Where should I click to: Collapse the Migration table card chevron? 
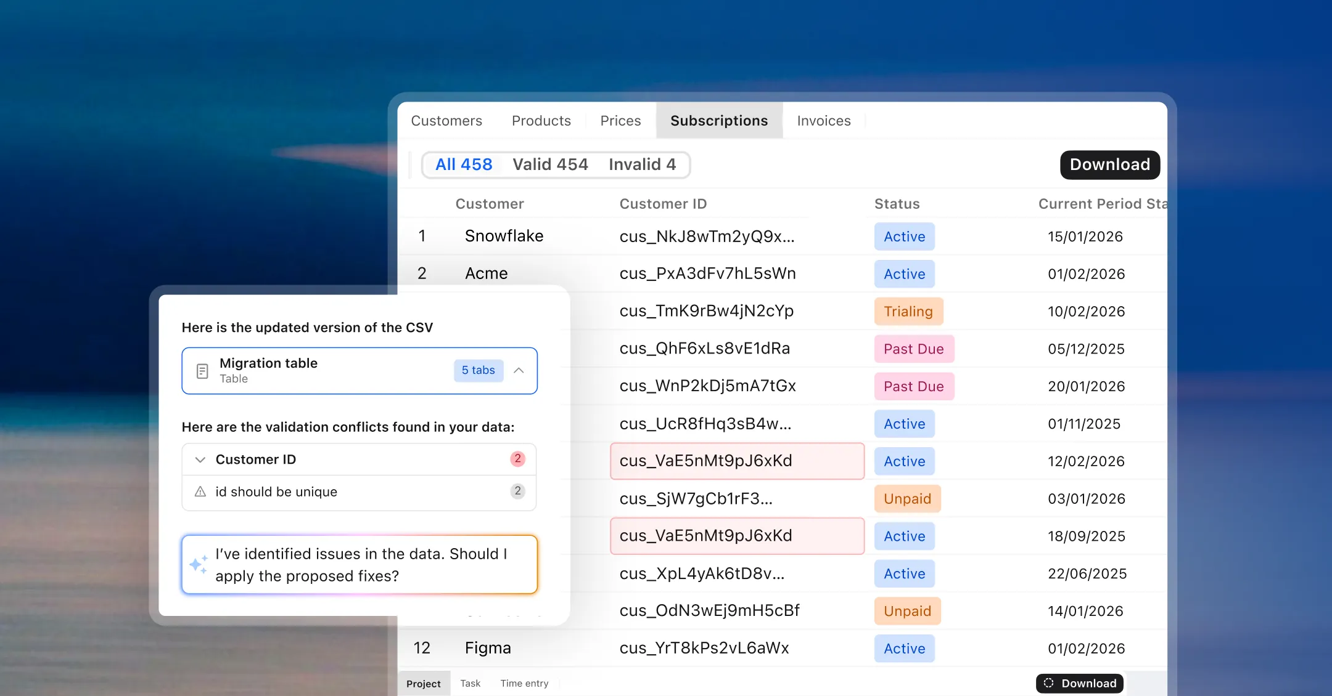pos(519,370)
